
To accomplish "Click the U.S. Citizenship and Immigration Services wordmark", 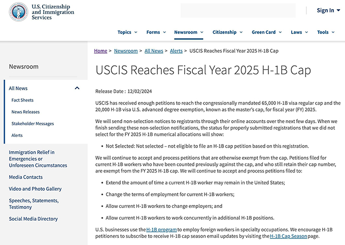I will (x=53, y=12).
